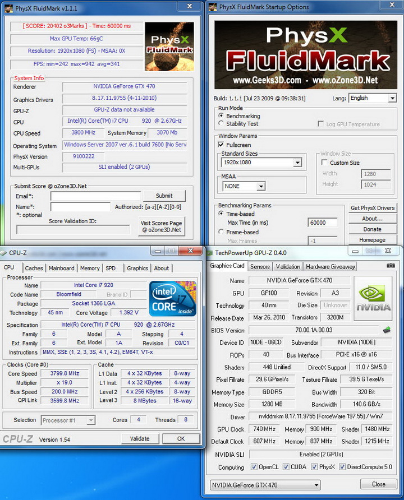Switch to the Mainboard tab in CPU-Z

coord(62,268)
